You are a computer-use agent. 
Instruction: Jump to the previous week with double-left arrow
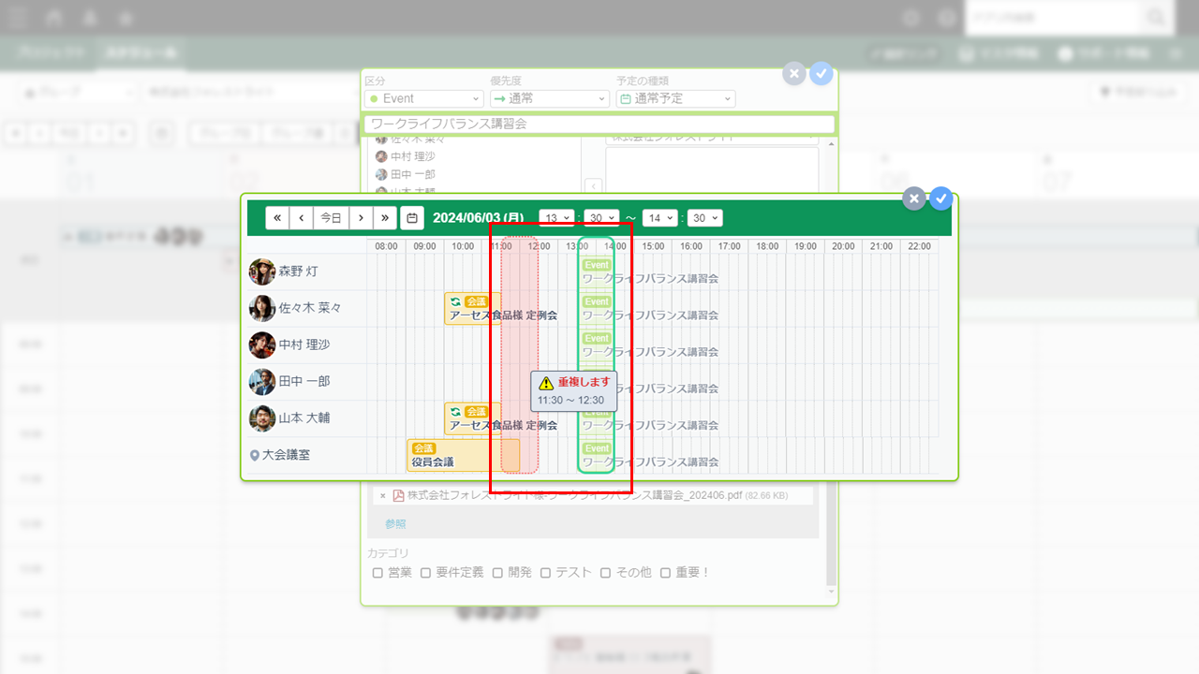pos(277,218)
